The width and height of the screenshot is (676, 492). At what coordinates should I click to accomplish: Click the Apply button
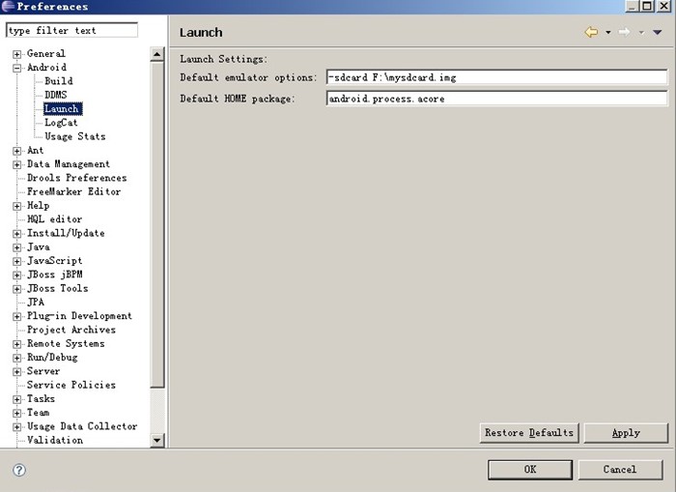click(x=626, y=433)
